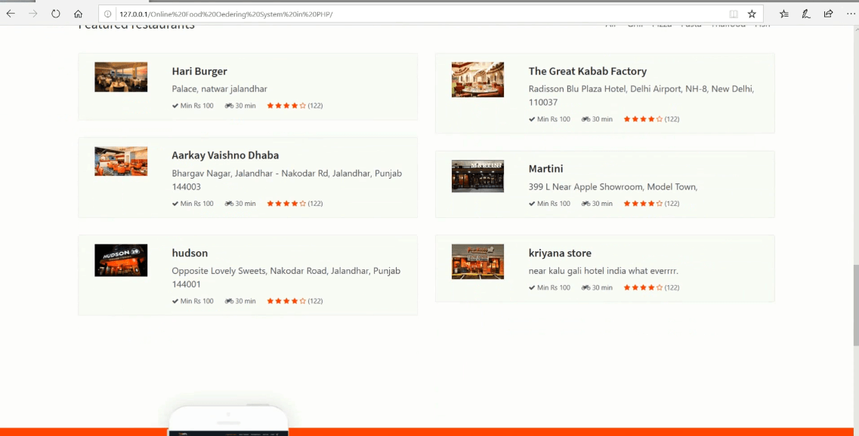This screenshot has width=859, height=436.
Task: Open The Great Kabab Factory link
Action: [x=587, y=71]
